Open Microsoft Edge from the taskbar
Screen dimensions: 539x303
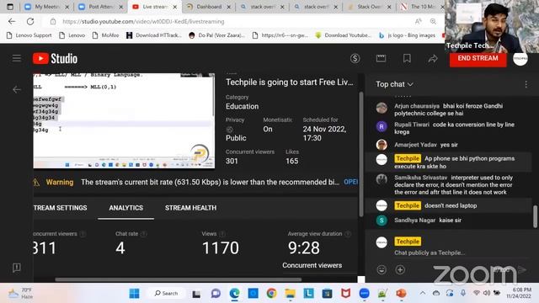[234, 294]
